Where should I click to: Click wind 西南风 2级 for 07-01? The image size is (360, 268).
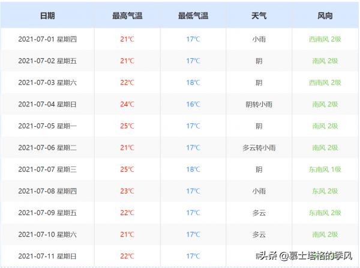pyautogui.click(x=325, y=39)
